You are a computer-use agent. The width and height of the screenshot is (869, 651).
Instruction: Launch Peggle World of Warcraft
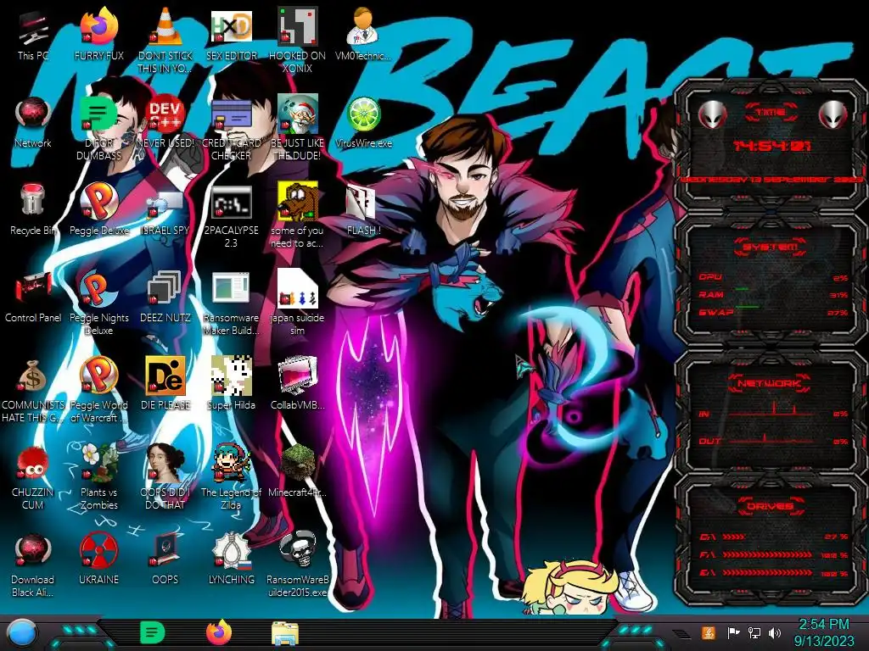pos(98,390)
